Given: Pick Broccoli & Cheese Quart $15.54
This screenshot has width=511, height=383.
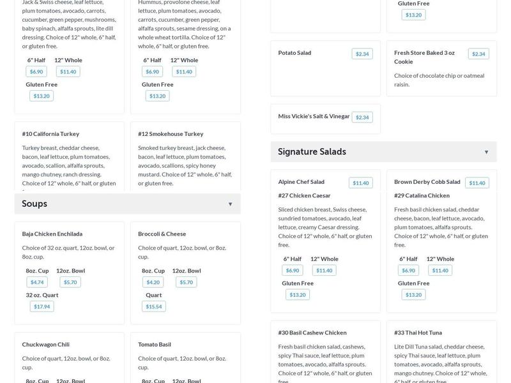Looking at the screenshot, I should (x=154, y=307).
